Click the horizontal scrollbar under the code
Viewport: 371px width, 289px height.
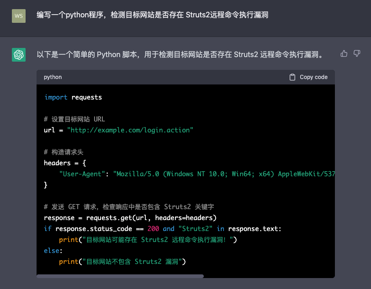120,276
